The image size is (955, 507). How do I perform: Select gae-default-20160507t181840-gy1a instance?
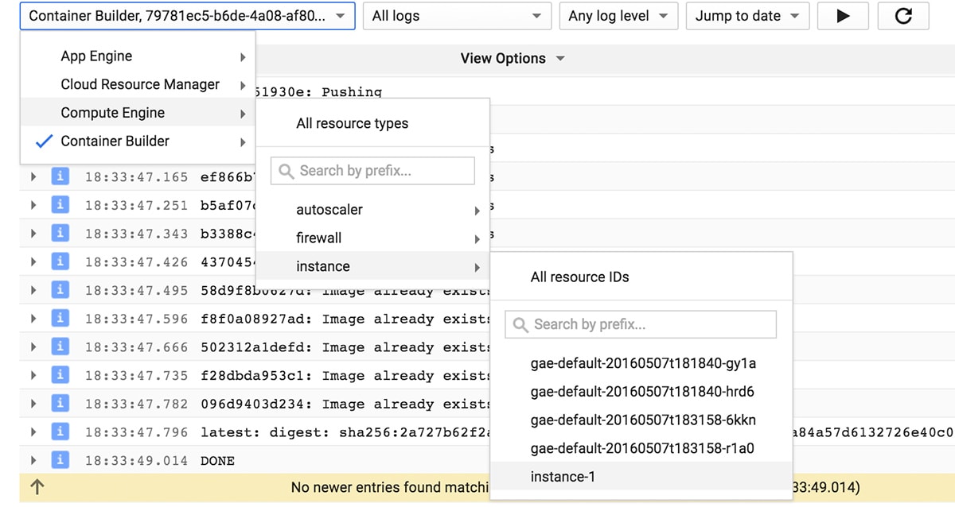coord(641,363)
